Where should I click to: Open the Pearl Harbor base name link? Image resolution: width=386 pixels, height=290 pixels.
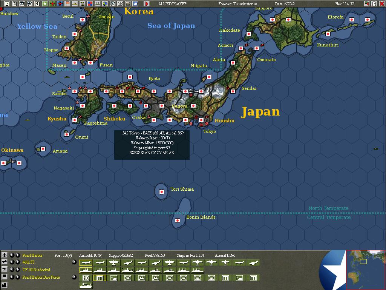tap(32, 255)
